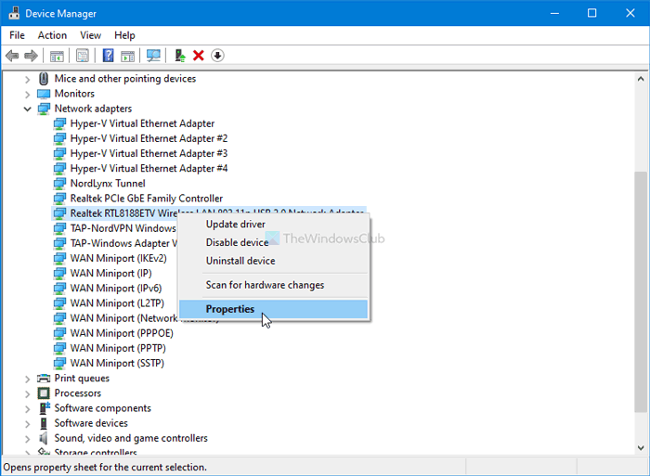Click the vertical scrollbar down arrow
Image resolution: width=650 pixels, height=476 pixels.
[x=641, y=448]
